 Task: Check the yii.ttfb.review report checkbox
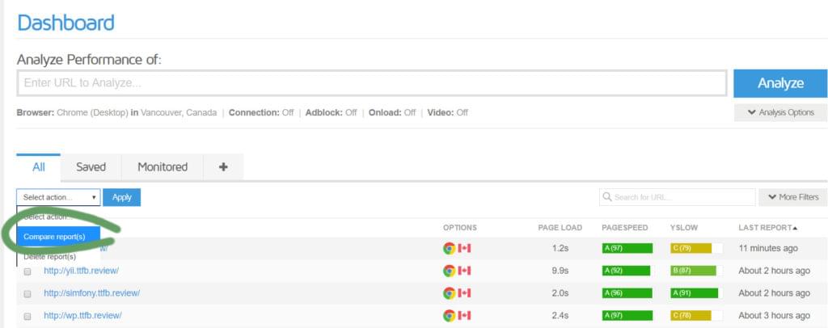(27, 271)
